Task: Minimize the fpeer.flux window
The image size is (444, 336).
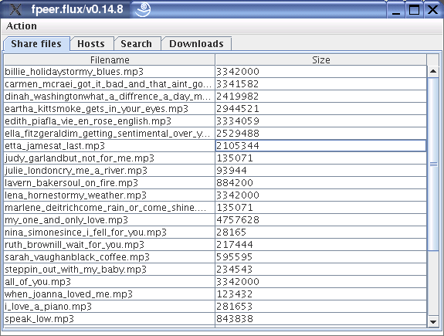Action: 396,9
